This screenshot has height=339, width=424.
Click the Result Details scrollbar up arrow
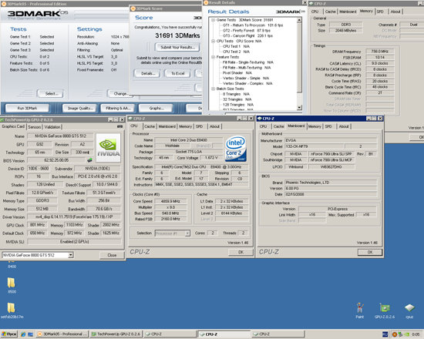tap(299, 20)
